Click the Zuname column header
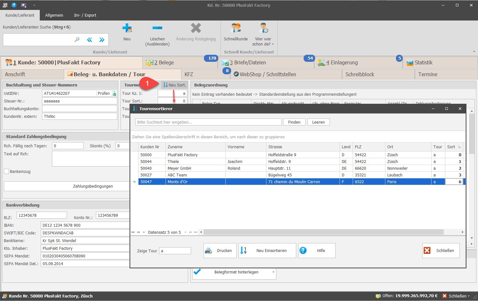478x301 pixels. point(196,147)
